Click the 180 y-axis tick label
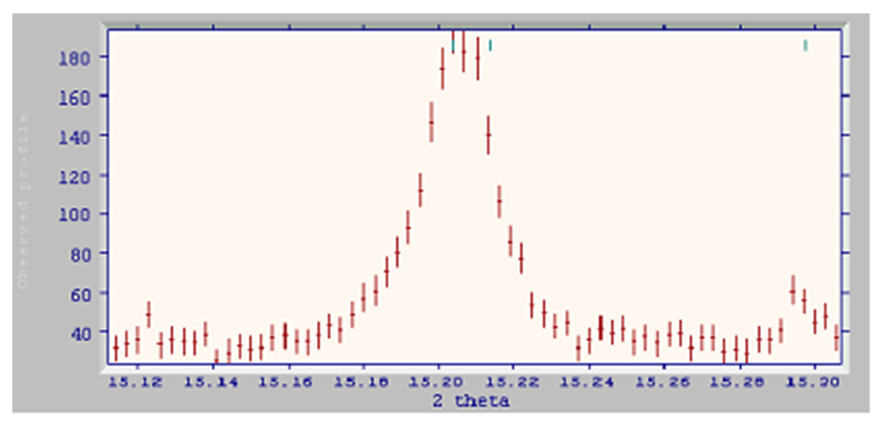The width and height of the screenshot is (883, 426). pyautogui.click(x=75, y=58)
